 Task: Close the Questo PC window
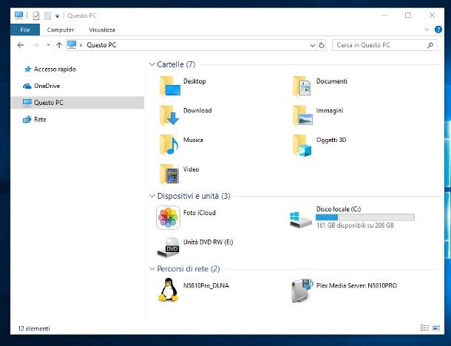[432, 16]
